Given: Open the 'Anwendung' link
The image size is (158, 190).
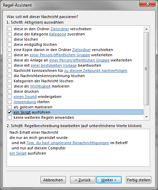Looking at the screenshot, I should pyautogui.click(x=25, y=102).
